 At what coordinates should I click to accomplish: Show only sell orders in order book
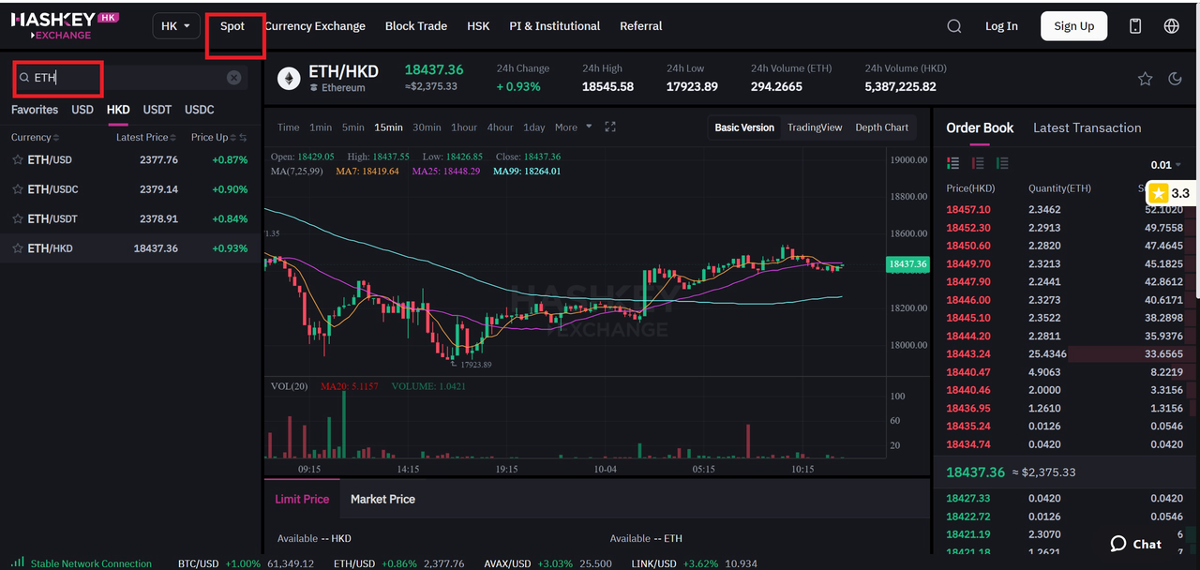click(978, 164)
